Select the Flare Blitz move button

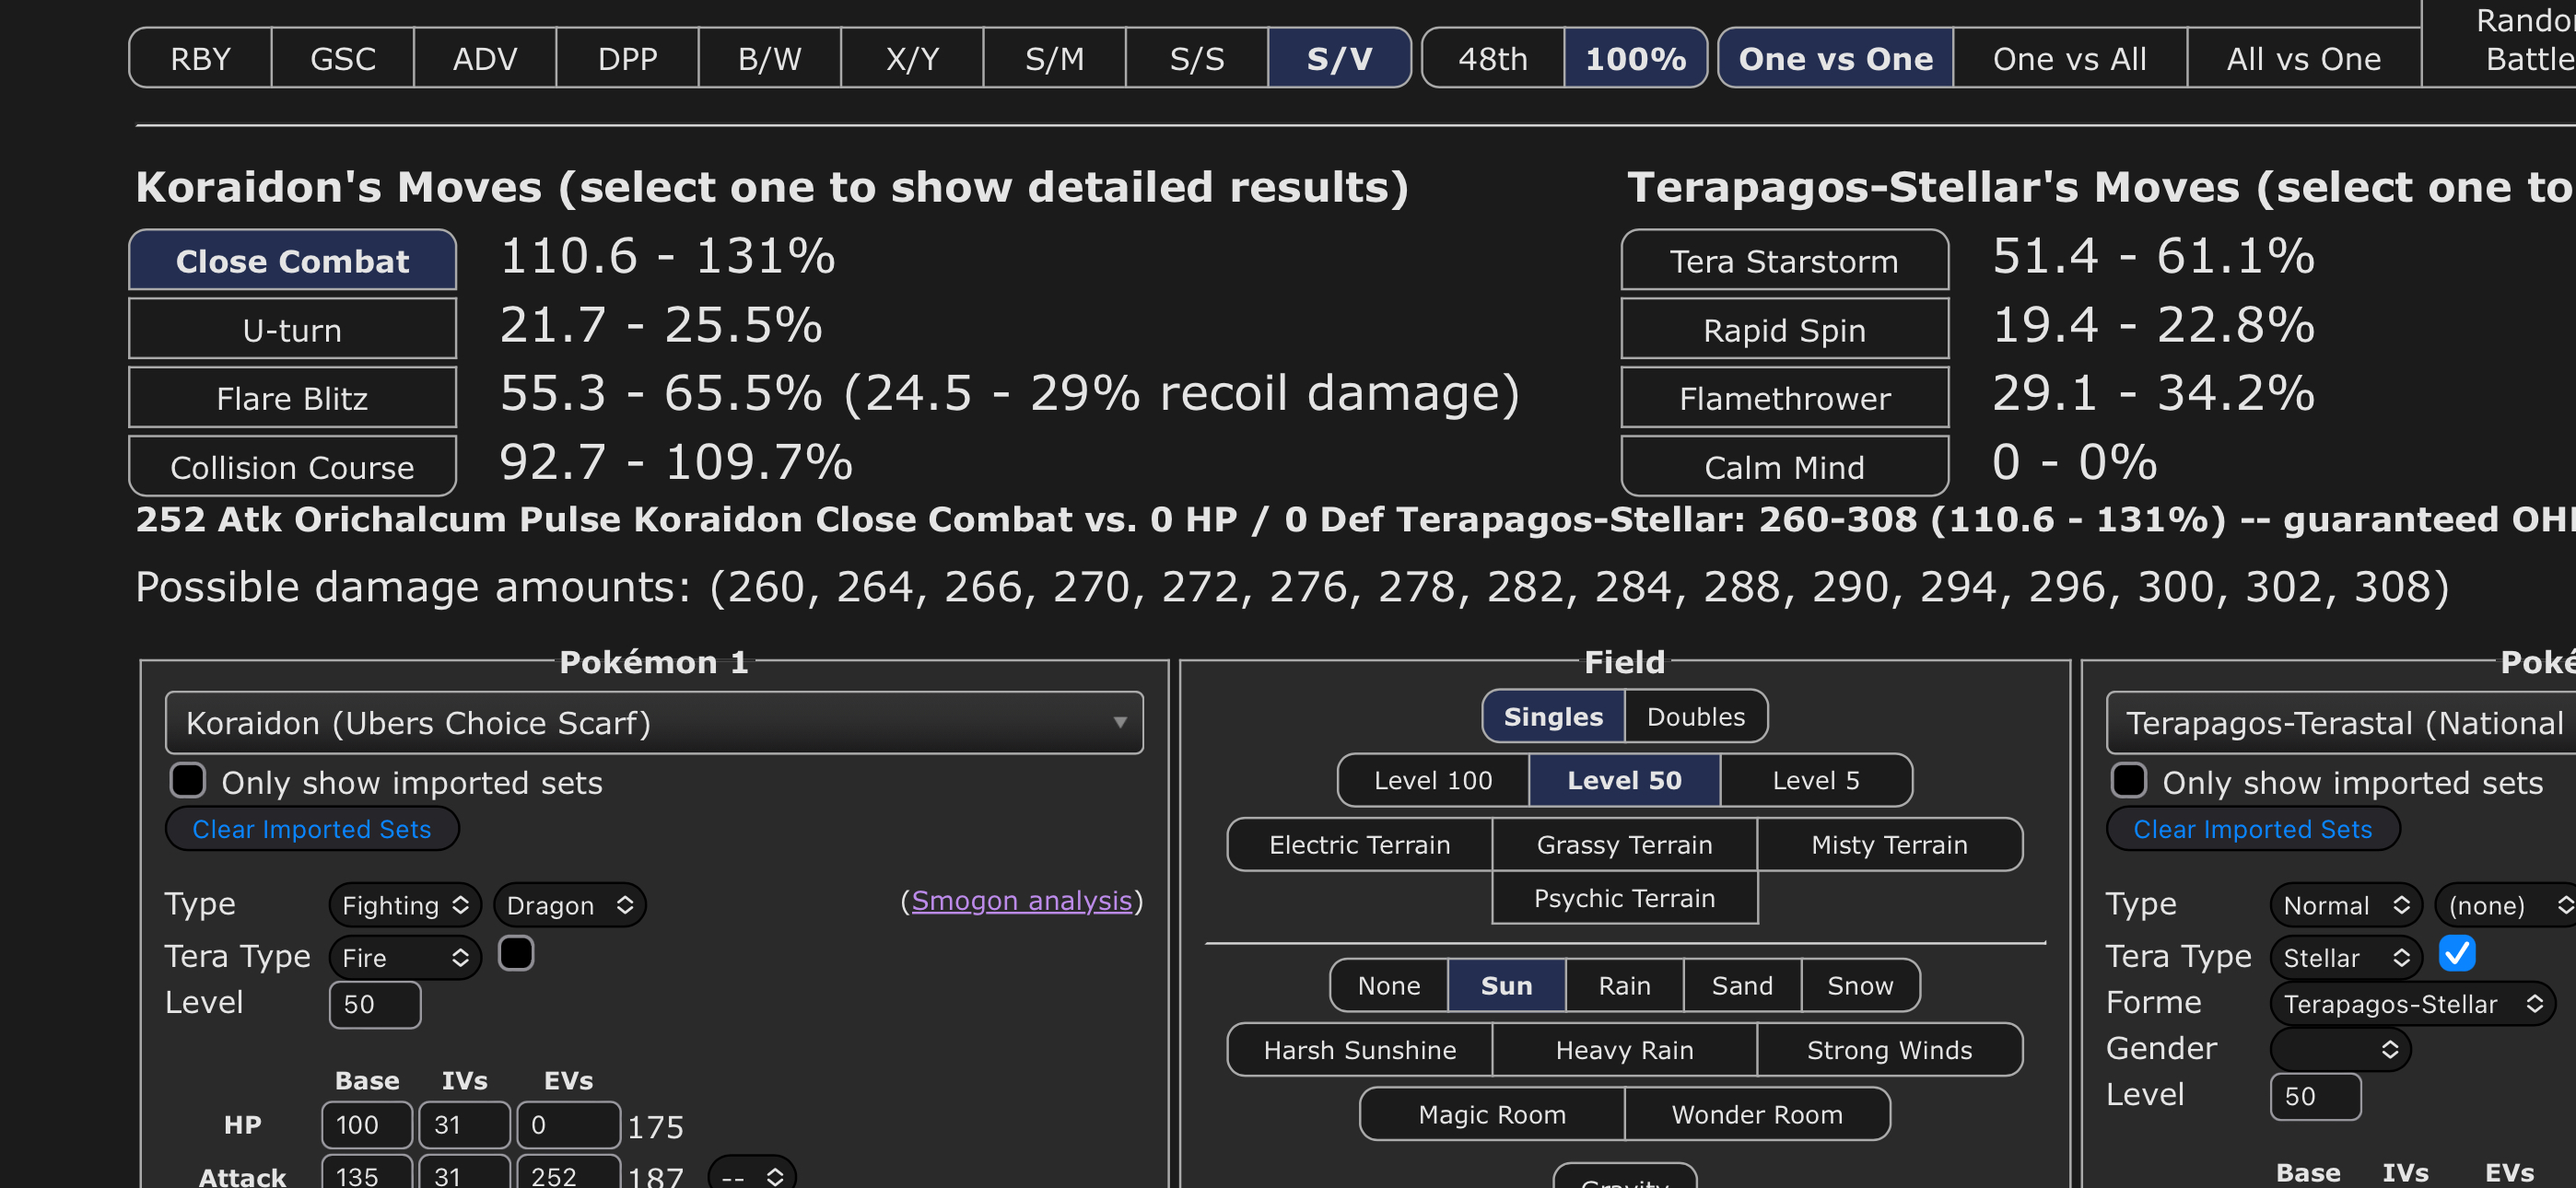coord(292,398)
